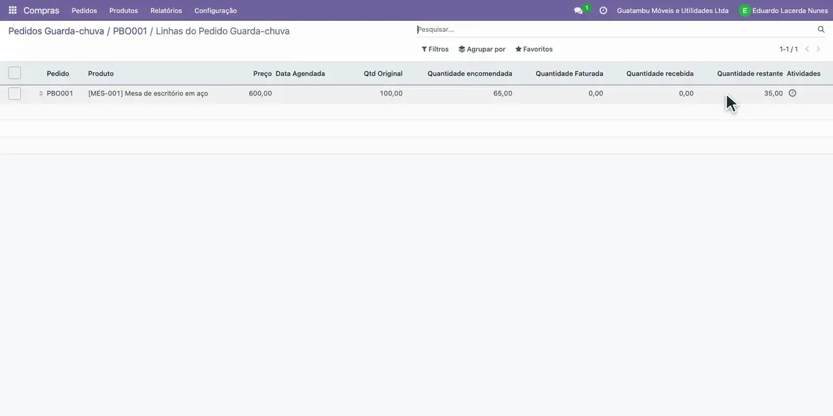
Task: Sort by the Data Agendada column header
Action: click(x=300, y=73)
